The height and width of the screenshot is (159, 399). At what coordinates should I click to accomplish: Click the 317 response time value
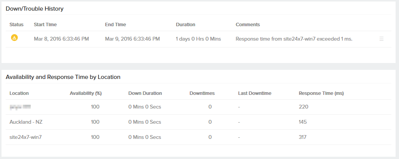pos(303,137)
